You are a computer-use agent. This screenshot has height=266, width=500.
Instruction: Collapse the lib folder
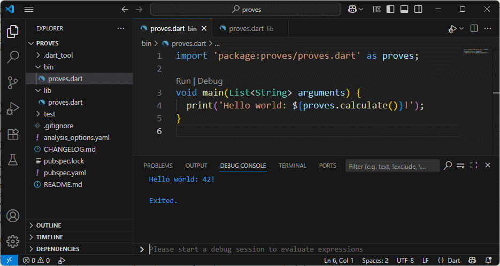click(79, 90)
